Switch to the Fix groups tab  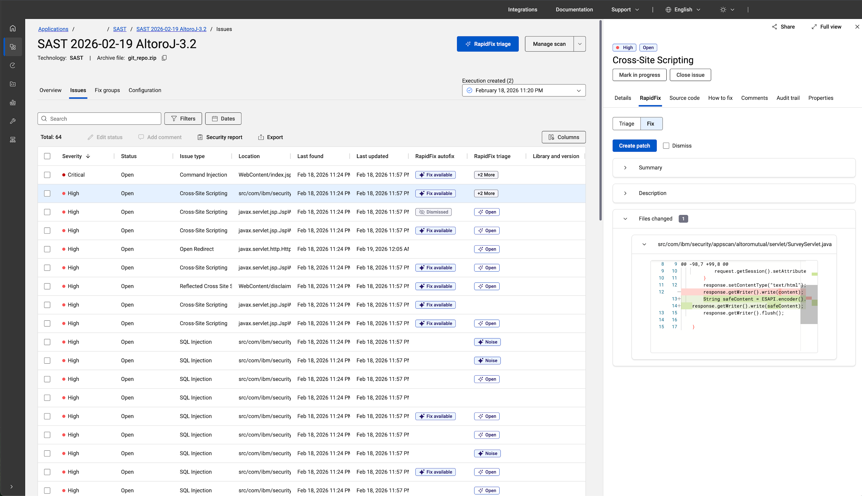[x=107, y=90]
